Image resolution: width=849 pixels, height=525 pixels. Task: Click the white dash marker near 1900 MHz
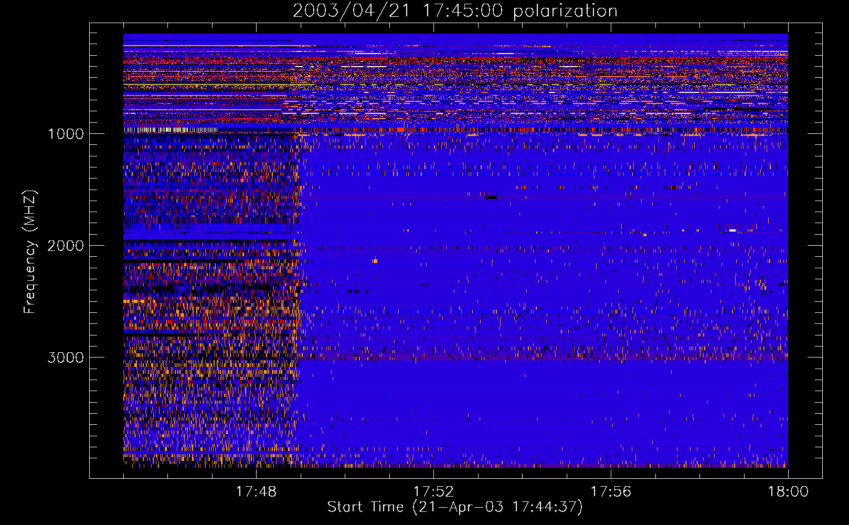point(733,230)
